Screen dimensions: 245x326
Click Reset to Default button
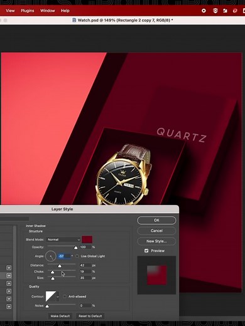click(90, 316)
